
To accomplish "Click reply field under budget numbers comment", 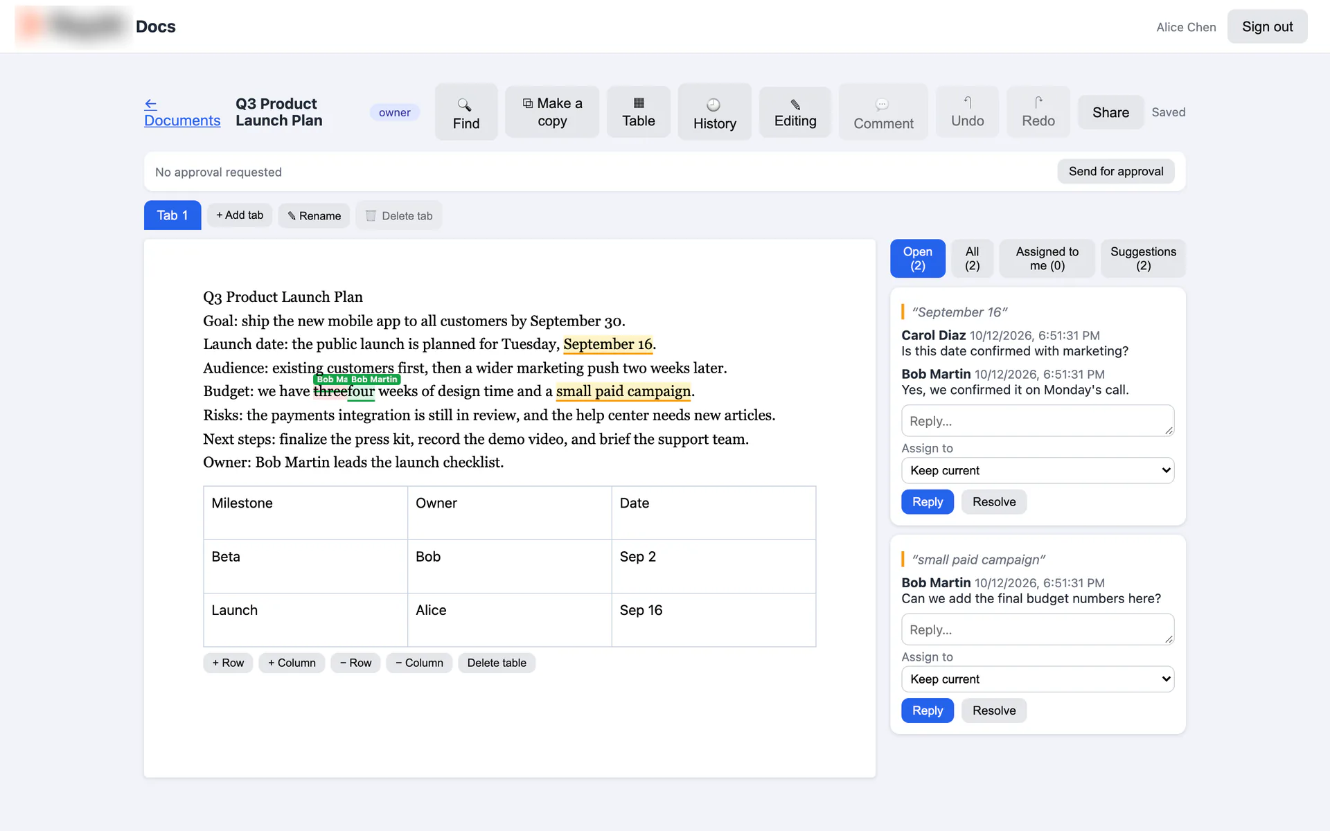I will (1037, 629).
